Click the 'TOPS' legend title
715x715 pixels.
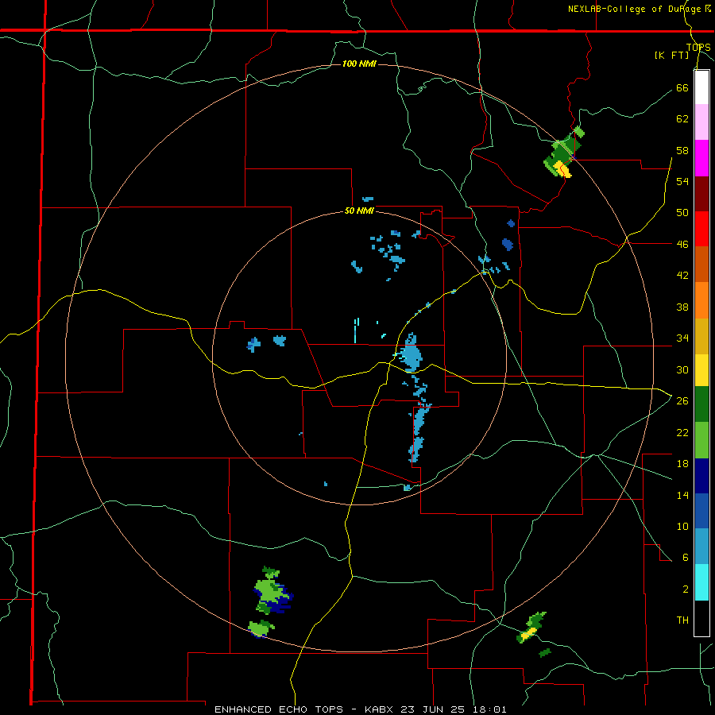[x=698, y=47]
